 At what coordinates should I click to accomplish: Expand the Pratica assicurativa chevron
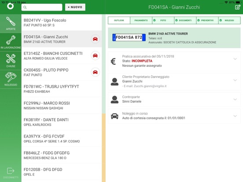point(235,59)
